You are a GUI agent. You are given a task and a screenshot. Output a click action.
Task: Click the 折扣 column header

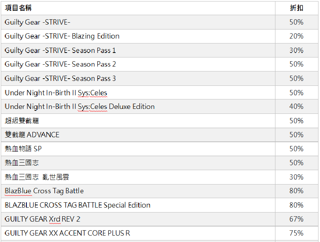pyautogui.click(x=296, y=8)
